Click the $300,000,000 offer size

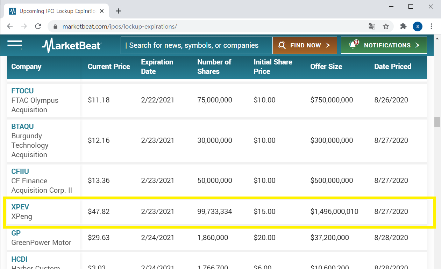pos(332,141)
